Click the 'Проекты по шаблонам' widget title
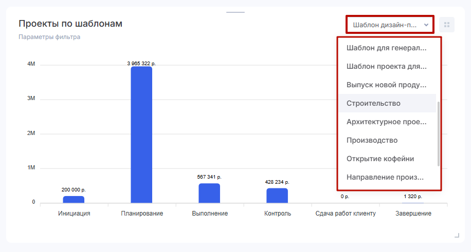The image size is (471, 252). pos(70,24)
